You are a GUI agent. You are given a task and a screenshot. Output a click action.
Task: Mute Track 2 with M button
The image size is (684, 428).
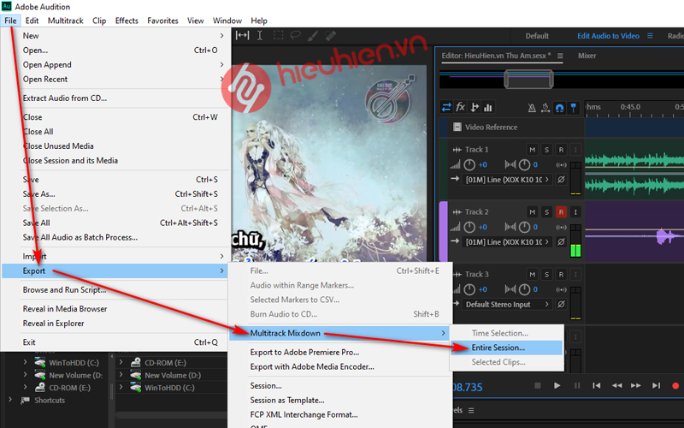pos(532,211)
